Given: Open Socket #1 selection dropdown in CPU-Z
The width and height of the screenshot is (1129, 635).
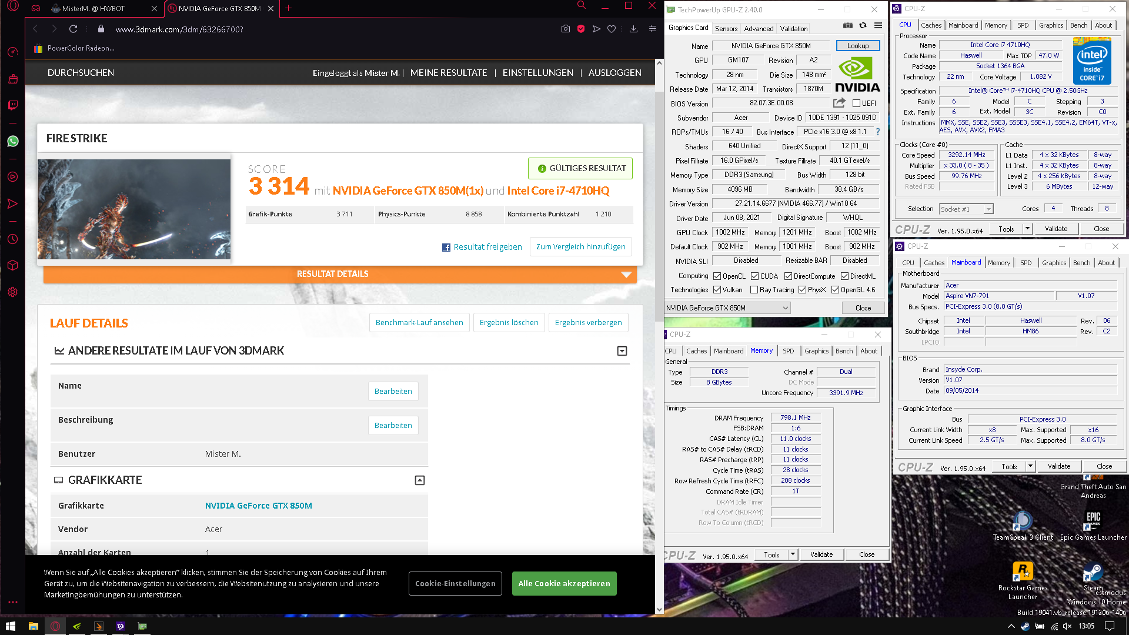Looking at the screenshot, I should coord(966,209).
